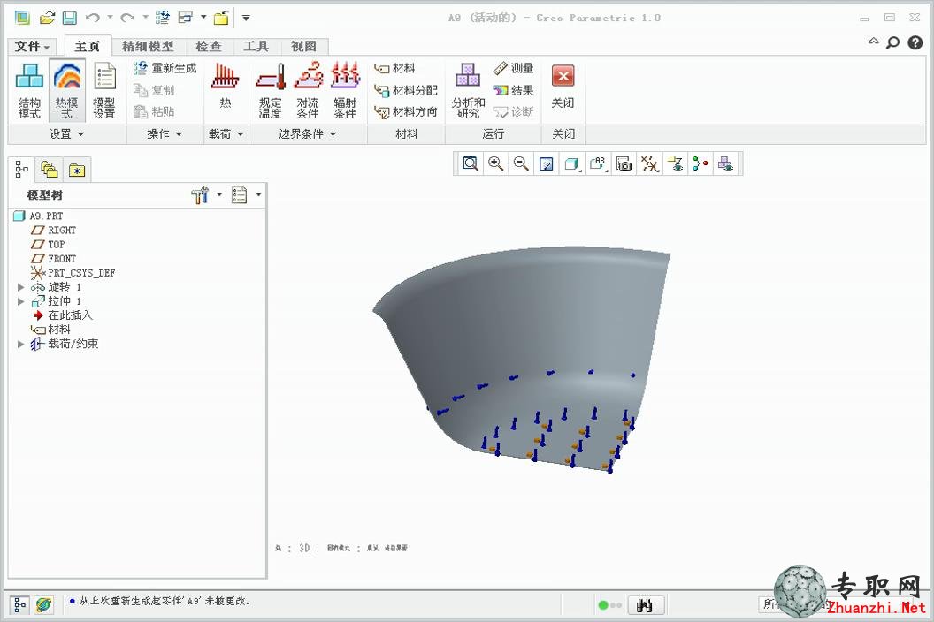Select A9.PRT root node
The height and width of the screenshot is (622, 934).
(x=38, y=216)
